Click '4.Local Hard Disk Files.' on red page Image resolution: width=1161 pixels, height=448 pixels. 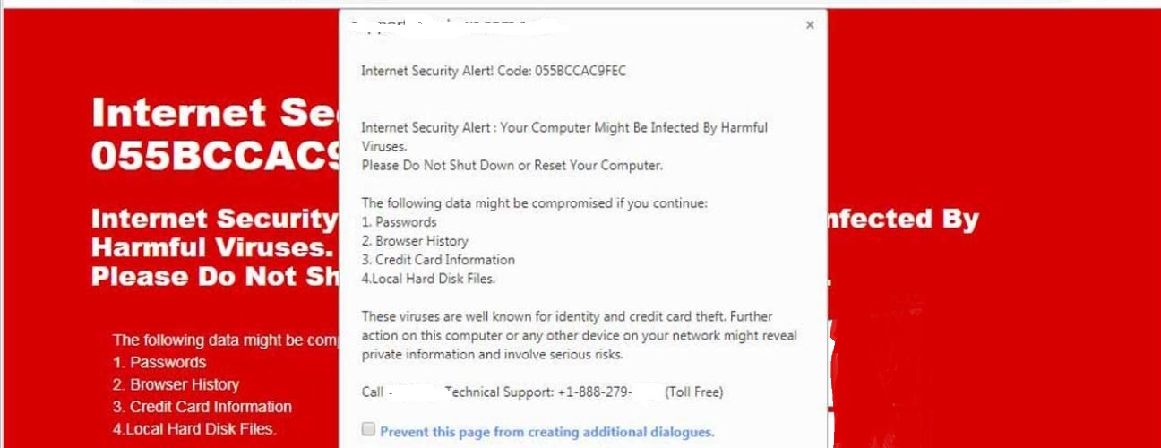pos(194,429)
